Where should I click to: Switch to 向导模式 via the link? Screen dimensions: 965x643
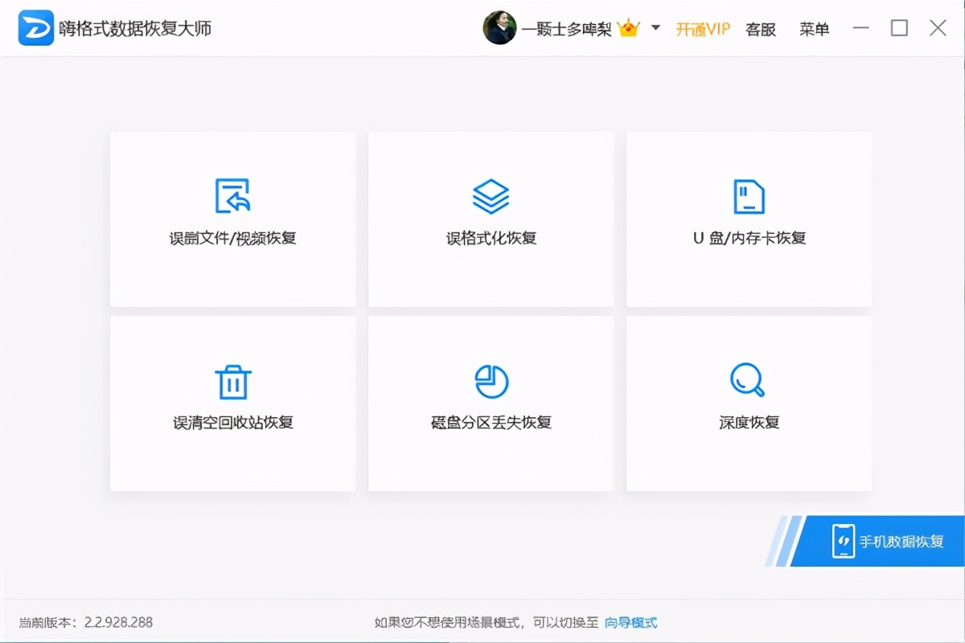click(632, 621)
